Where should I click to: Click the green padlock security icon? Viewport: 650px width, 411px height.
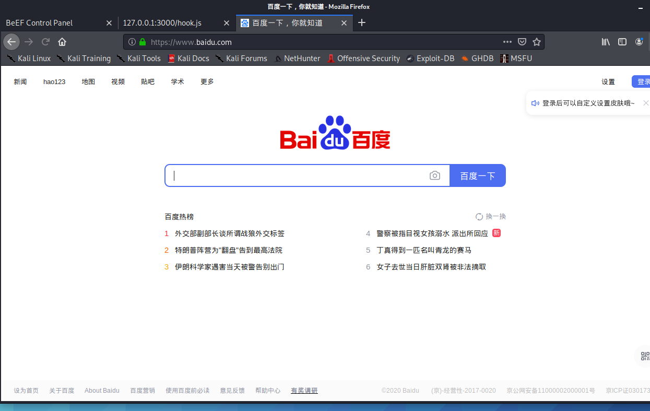[143, 42]
